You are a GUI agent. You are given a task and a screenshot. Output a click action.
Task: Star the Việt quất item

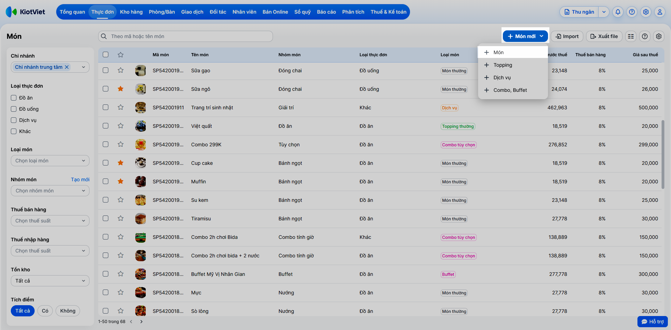121,126
